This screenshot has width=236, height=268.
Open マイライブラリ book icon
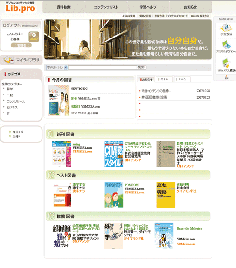point(9,60)
